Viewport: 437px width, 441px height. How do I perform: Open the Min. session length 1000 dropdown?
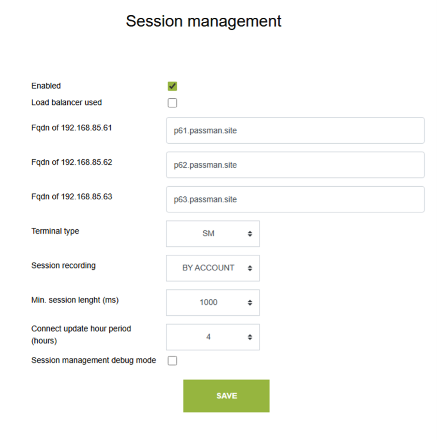point(212,302)
